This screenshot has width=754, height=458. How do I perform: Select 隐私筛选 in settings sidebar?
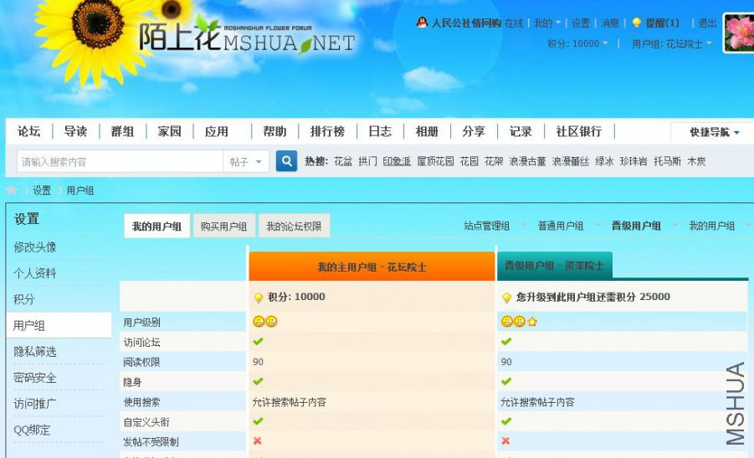tap(35, 351)
